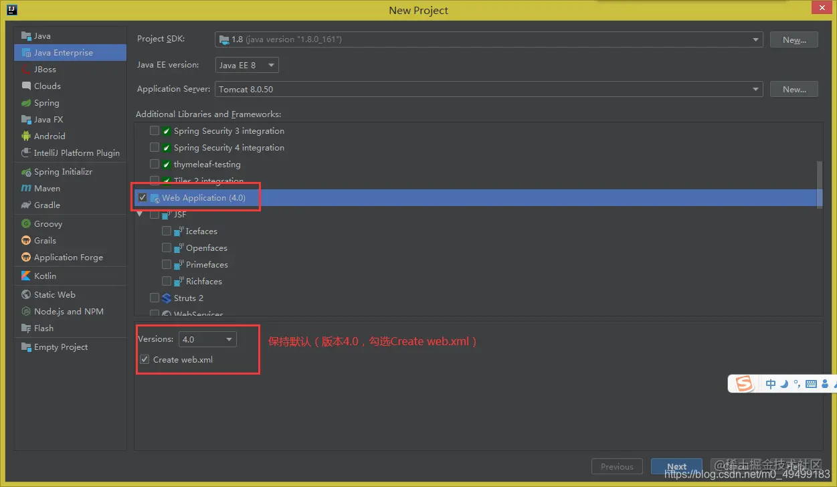Toggle thymeleaf-testing checkbox
The height and width of the screenshot is (487, 837).
coord(155,165)
